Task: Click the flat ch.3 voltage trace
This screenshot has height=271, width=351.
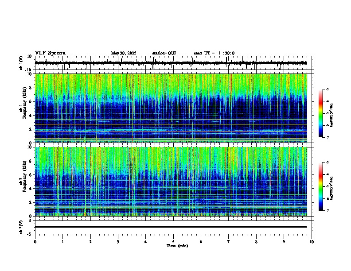Action: click(171, 227)
